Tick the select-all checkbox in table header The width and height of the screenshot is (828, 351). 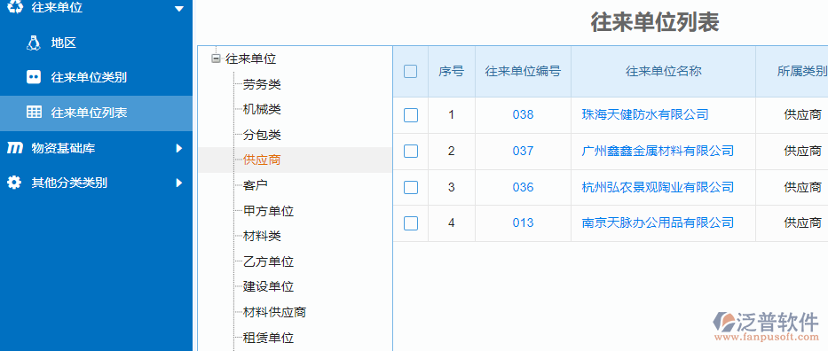click(410, 71)
